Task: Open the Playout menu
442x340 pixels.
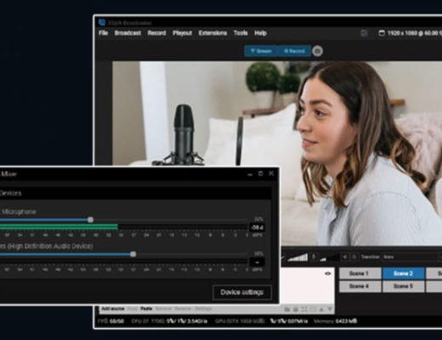Action: pyautogui.click(x=183, y=33)
